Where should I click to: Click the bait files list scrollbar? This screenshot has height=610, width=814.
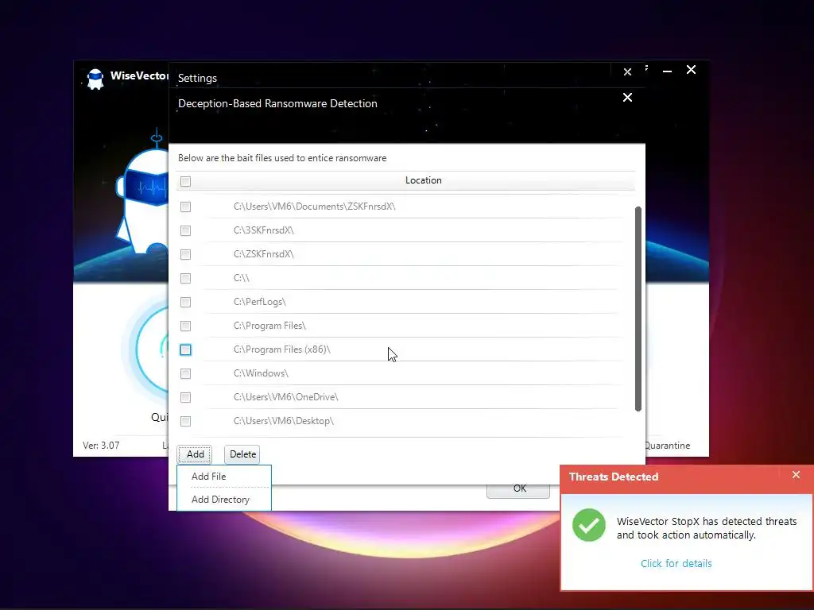click(x=638, y=309)
